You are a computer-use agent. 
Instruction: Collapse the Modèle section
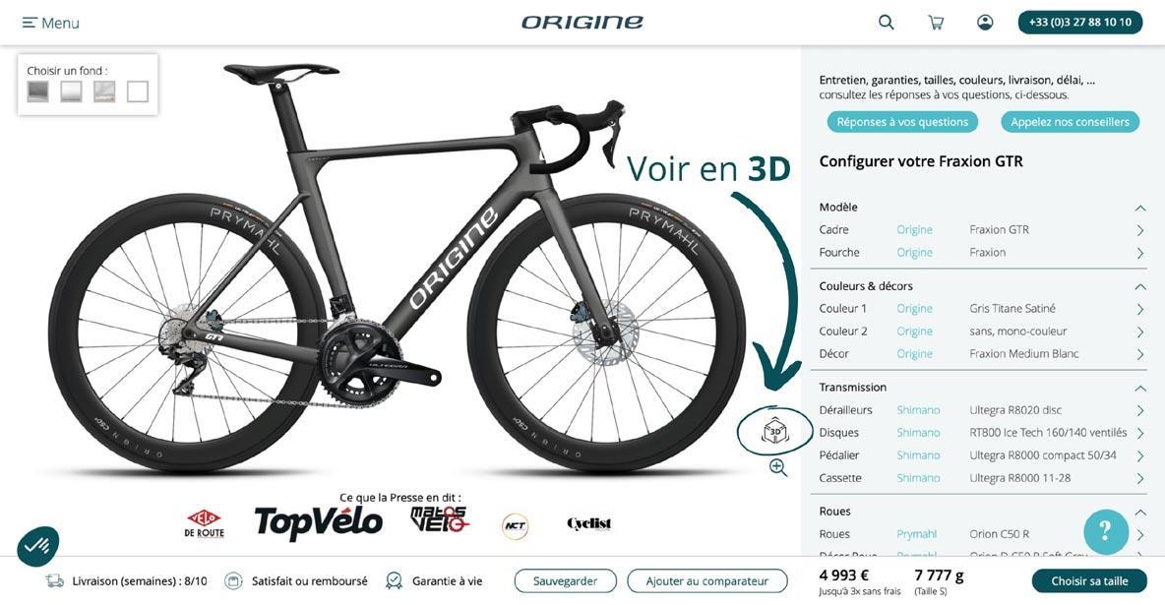[1139, 208]
